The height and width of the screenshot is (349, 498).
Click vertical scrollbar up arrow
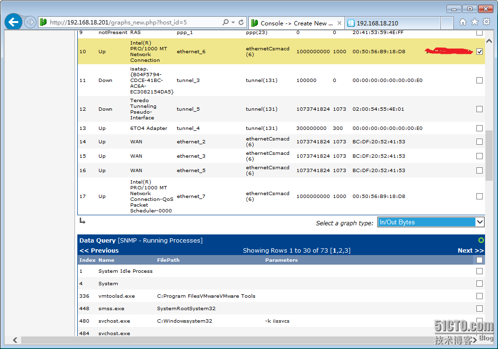click(489, 41)
